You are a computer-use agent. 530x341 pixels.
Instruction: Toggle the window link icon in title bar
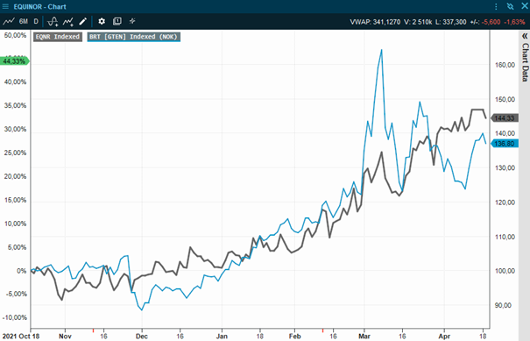click(x=510, y=6)
